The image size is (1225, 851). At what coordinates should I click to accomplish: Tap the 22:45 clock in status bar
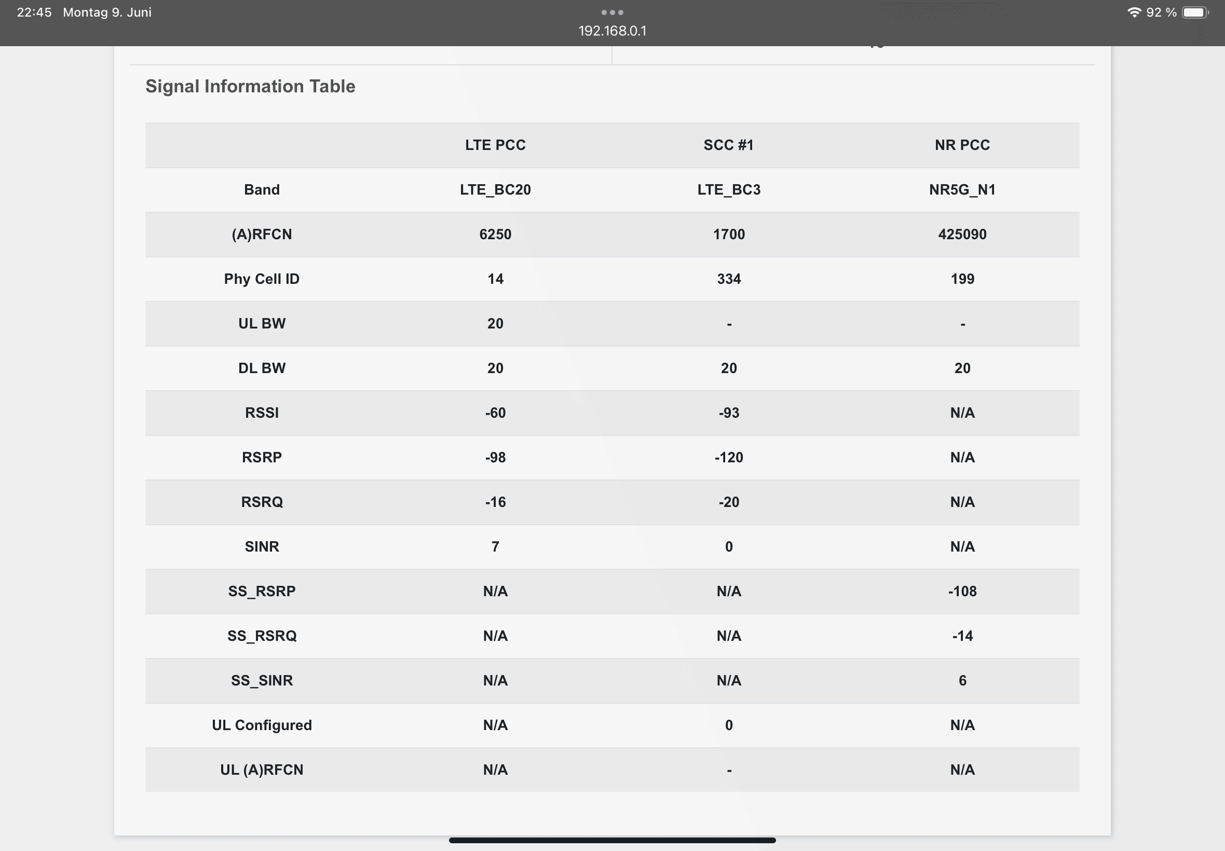tap(34, 12)
